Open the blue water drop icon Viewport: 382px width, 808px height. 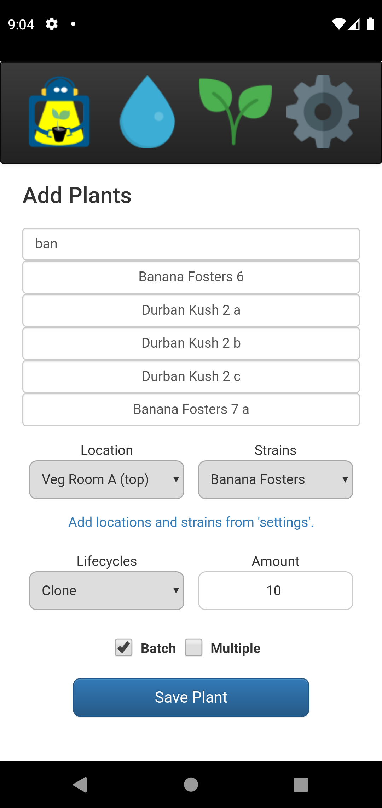(x=147, y=112)
